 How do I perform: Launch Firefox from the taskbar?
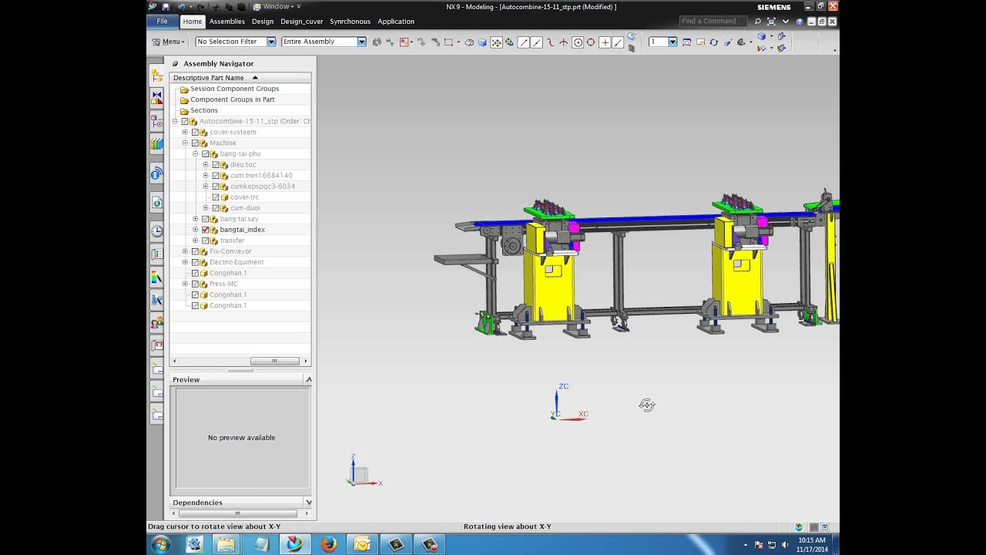pyautogui.click(x=328, y=545)
